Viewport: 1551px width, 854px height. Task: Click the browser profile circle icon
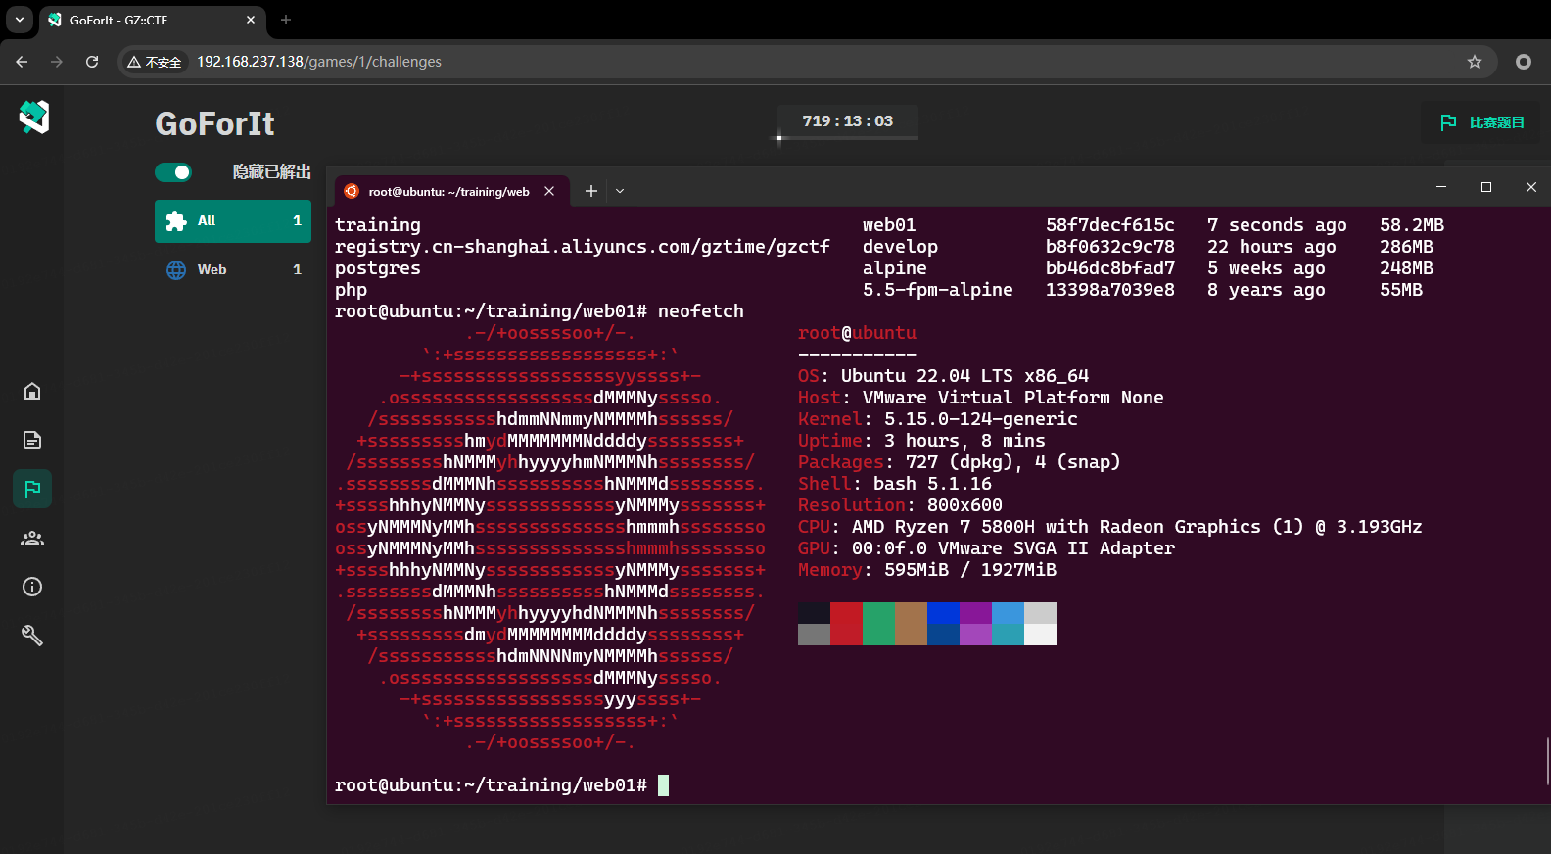point(1524,62)
